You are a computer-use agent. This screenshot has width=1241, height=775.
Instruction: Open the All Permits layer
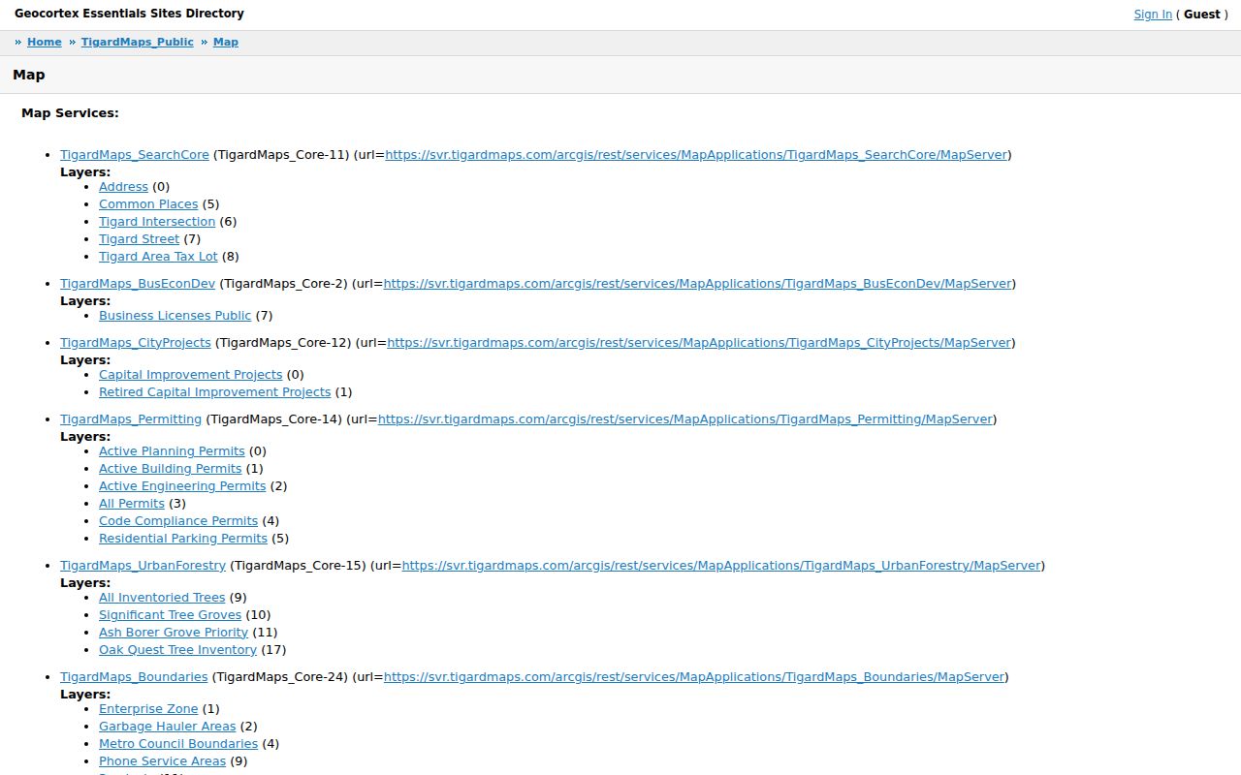[x=132, y=504]
